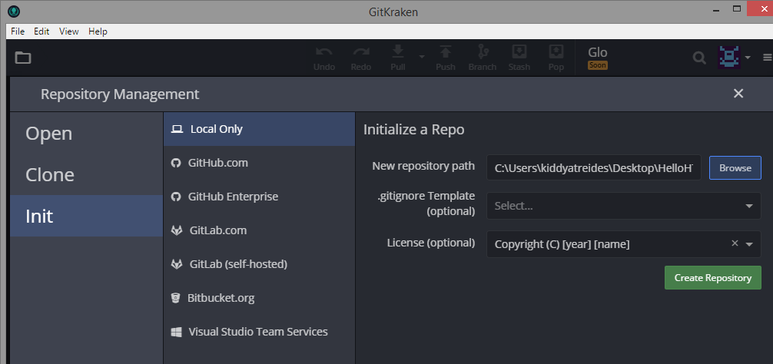
Task: Open the View menu
Action: click(x=68, y=31)
